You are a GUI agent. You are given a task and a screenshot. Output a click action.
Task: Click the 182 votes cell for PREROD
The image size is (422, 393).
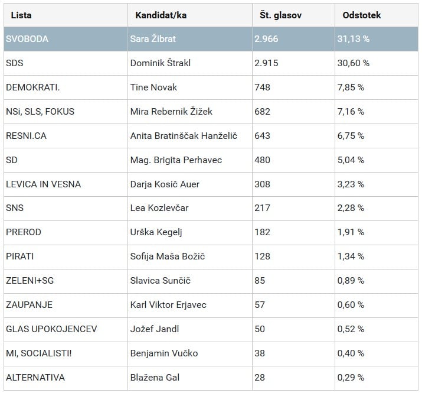pos(263,232)
